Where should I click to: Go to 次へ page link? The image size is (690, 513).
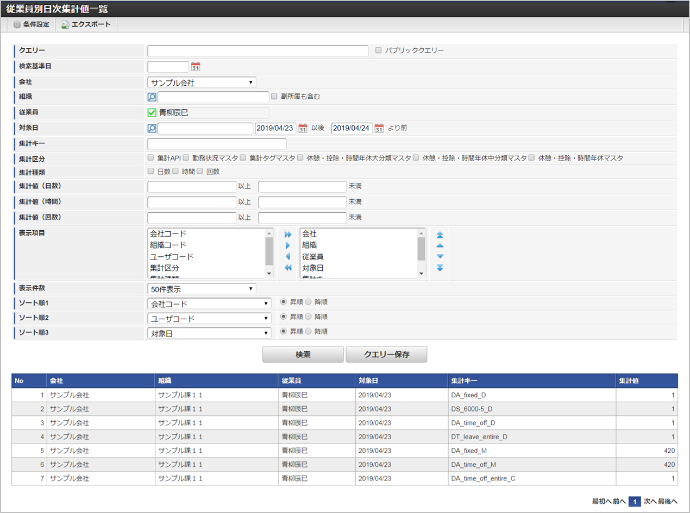[650, 502]
